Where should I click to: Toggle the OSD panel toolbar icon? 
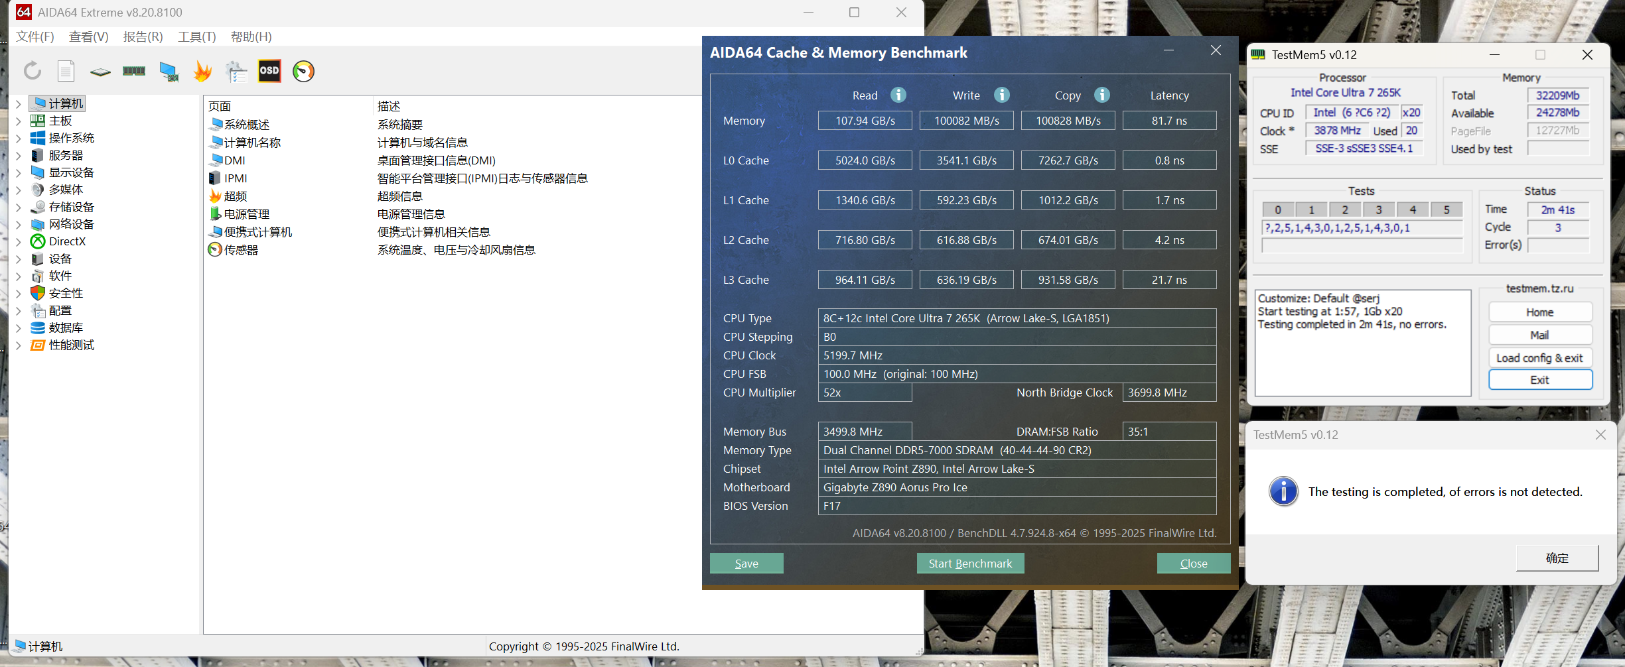(269, 71)
